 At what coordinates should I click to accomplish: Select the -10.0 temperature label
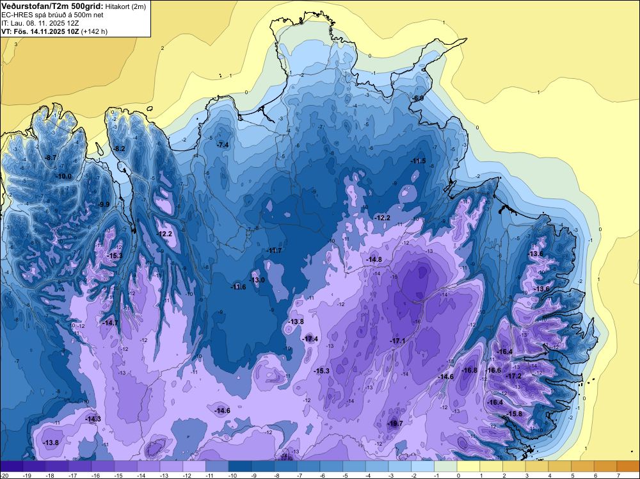(63, 176)
